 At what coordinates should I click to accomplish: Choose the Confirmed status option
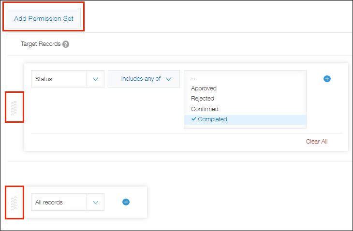click(x=205, y=109)
